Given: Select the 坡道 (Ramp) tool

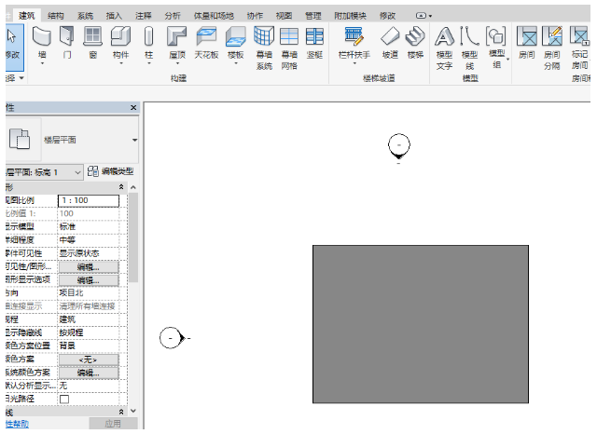Looking at the screenshot, I should 390,43.
